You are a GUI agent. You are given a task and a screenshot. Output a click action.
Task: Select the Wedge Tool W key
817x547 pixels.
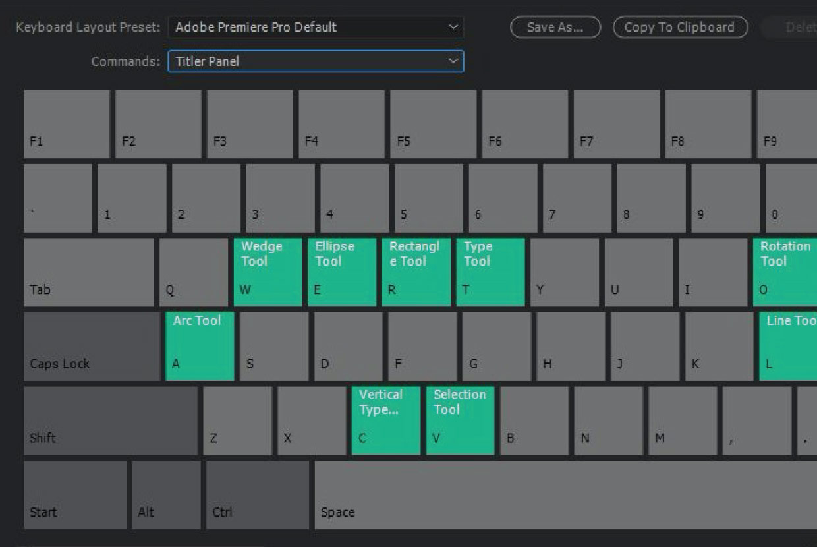pos(268,272)
